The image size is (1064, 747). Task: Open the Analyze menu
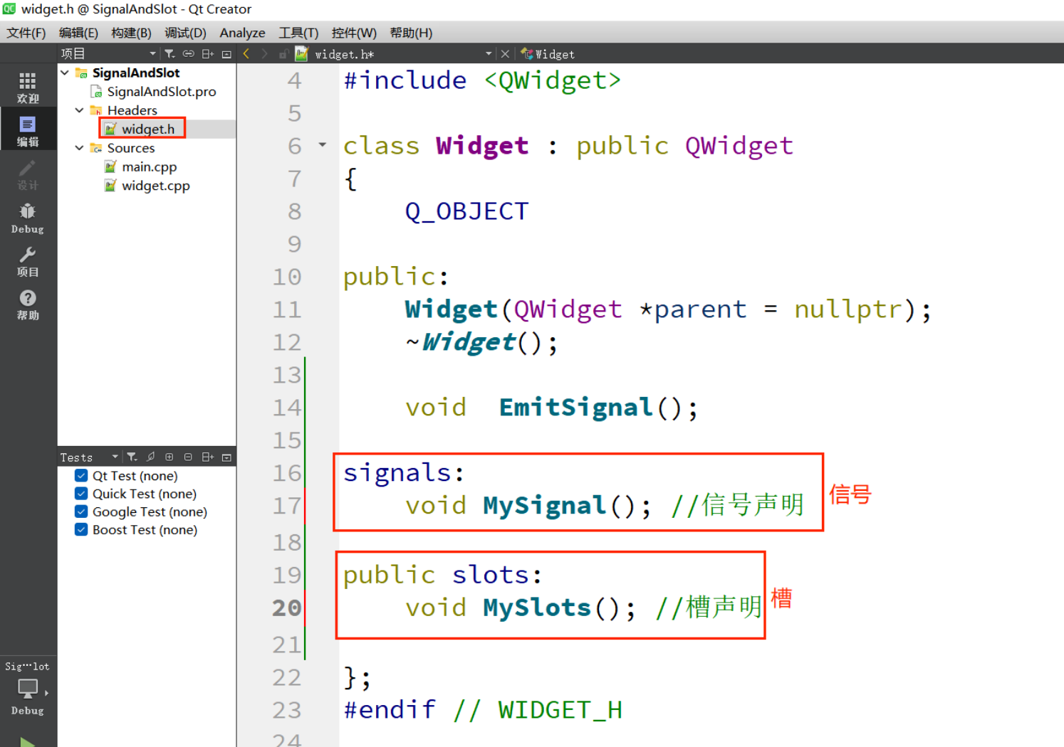(x=242, y=33)
